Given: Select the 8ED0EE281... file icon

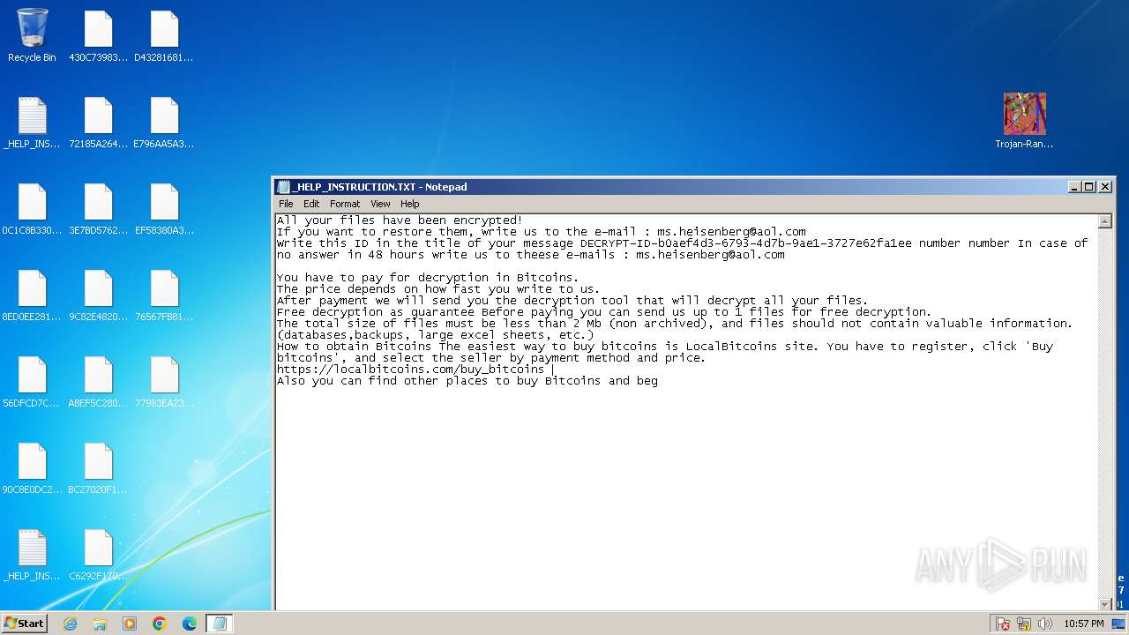Looking at the screenshot, I should 32,295.
